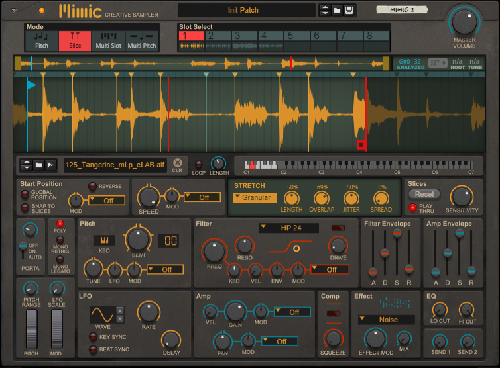
Task: Click the LFO RATE knob
Action: click(149, 312)
